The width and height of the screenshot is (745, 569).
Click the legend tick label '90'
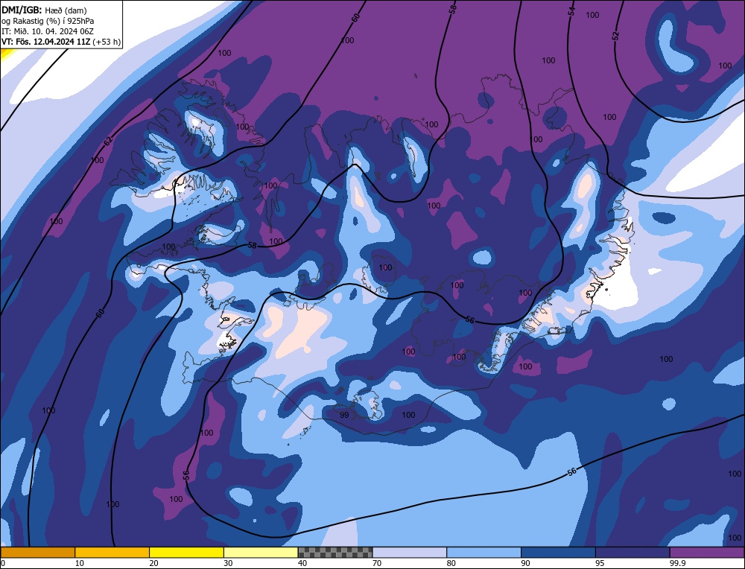(525, 563)
